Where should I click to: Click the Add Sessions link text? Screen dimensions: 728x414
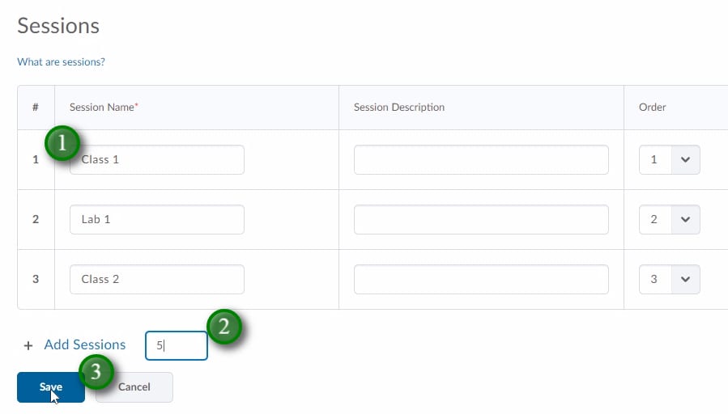[85, 345]
